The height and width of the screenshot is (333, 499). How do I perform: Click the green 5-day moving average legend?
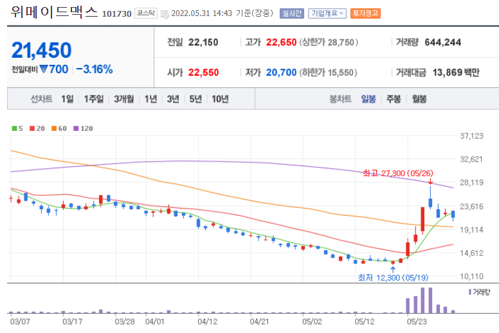tap(17, 128)
